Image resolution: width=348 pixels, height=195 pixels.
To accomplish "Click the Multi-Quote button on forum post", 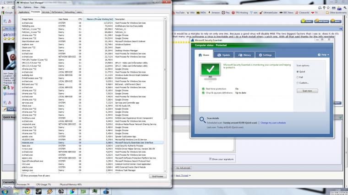I will tap(321, 21).
